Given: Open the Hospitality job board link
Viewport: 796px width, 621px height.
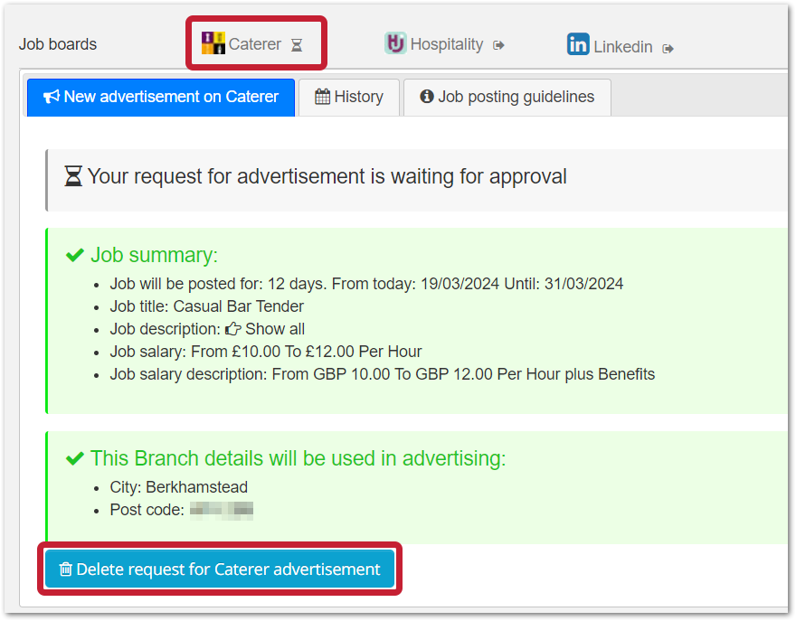Looking at the screenshot, I should tap(446, 44).
